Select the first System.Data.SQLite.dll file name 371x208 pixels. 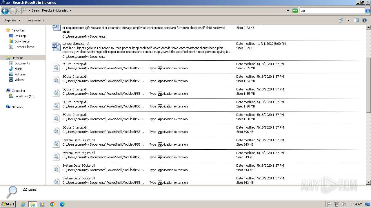point(79,140)
